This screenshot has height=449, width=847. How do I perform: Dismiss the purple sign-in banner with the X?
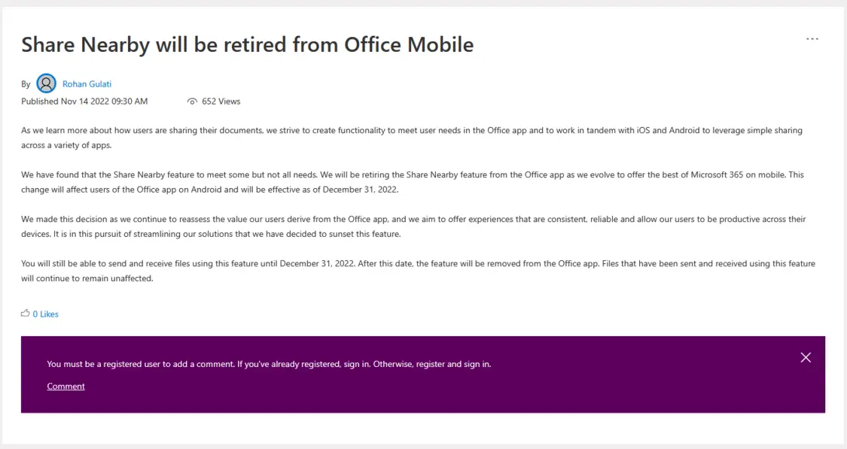coord(806,357)
